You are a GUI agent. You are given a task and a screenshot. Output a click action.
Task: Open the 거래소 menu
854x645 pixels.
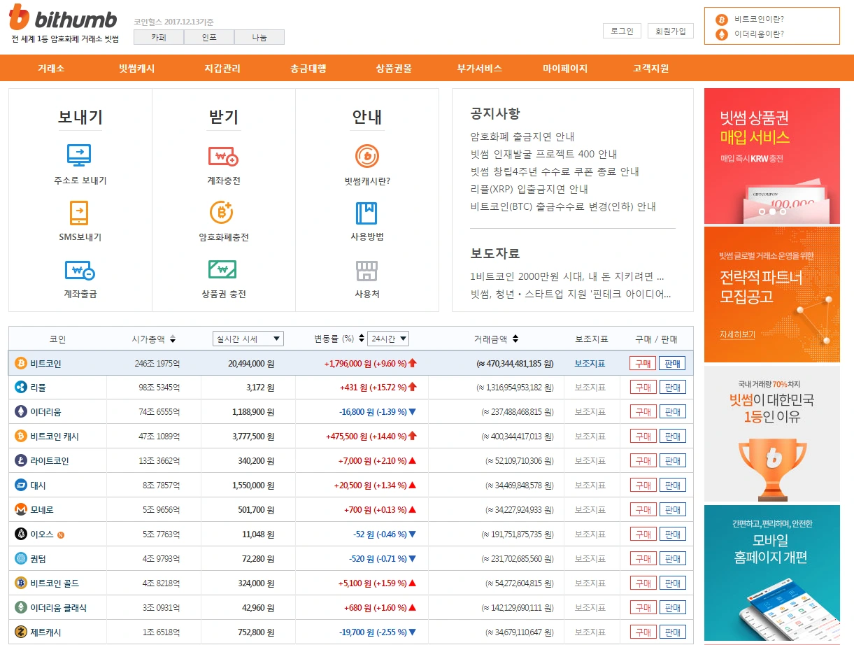51,69
